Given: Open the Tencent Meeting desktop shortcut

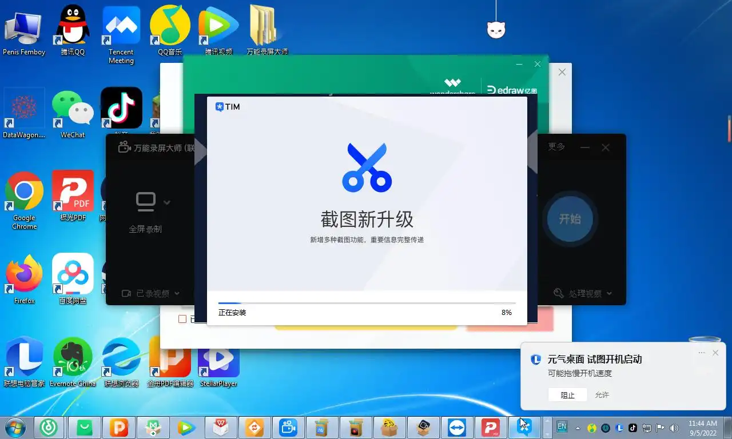Looking at the screenshot, I should [121, 34].
